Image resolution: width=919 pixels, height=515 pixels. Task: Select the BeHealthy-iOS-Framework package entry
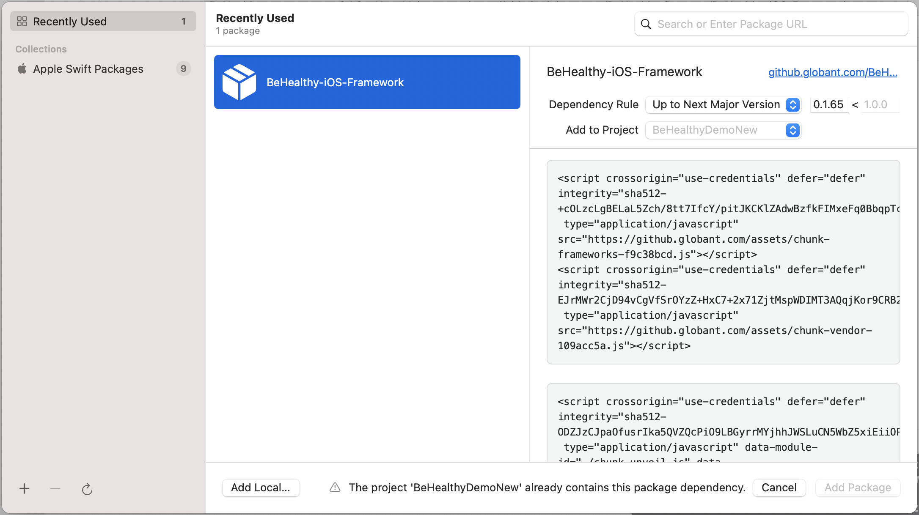pos(366,82)
